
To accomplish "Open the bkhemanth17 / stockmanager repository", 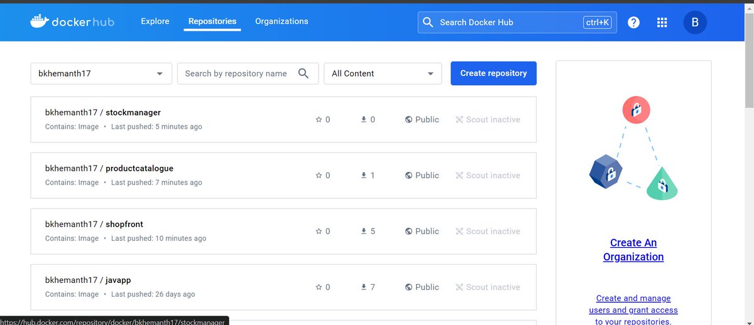I will pos(103,112).
